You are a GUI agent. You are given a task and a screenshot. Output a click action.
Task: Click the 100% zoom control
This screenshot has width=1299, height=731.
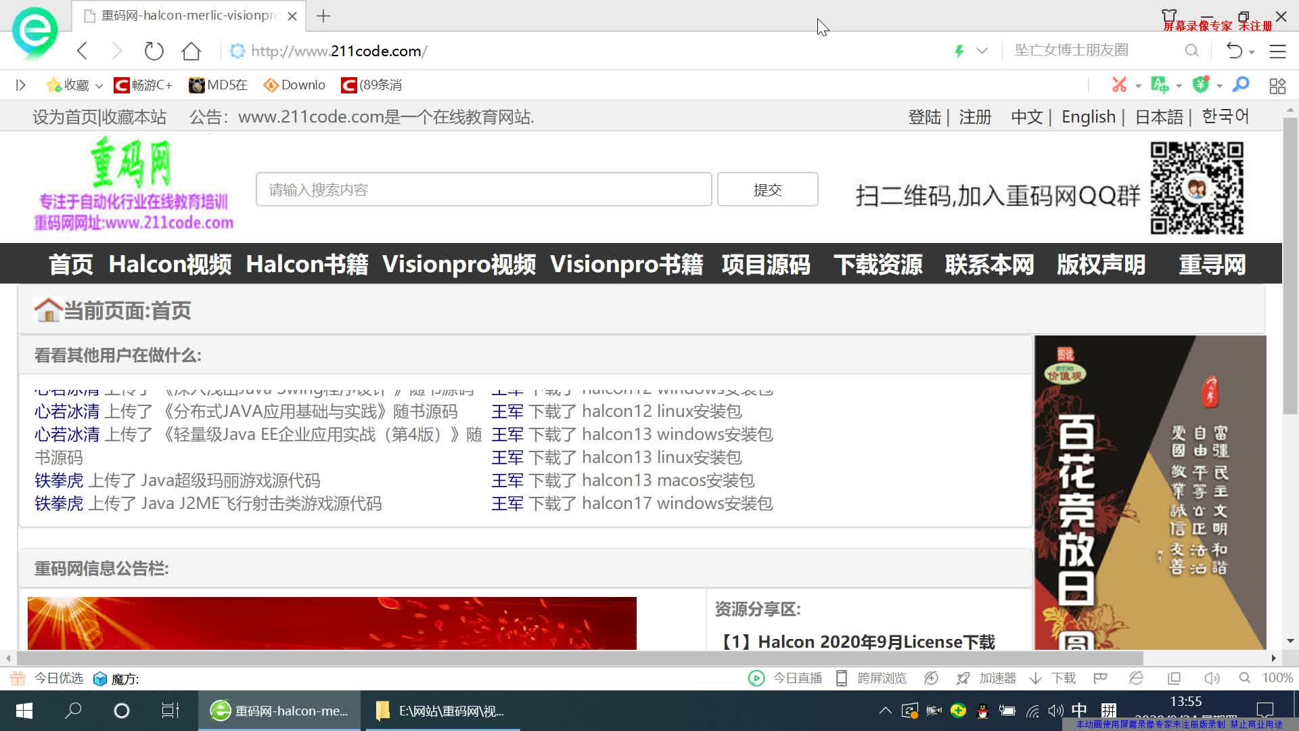tap(1277, 678)
